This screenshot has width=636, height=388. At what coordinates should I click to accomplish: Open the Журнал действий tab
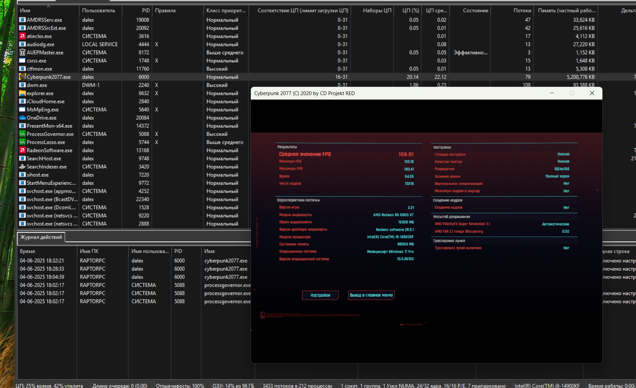(41, 237)
